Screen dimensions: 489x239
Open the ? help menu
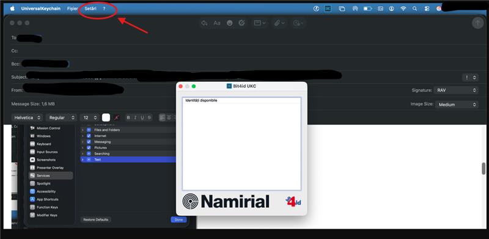point(104,9)
